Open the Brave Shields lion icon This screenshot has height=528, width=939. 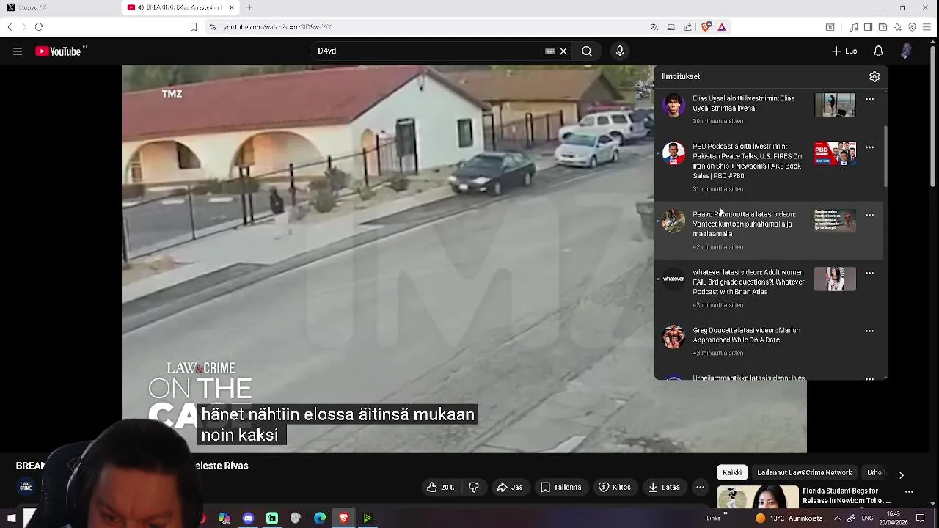point(706,27)
